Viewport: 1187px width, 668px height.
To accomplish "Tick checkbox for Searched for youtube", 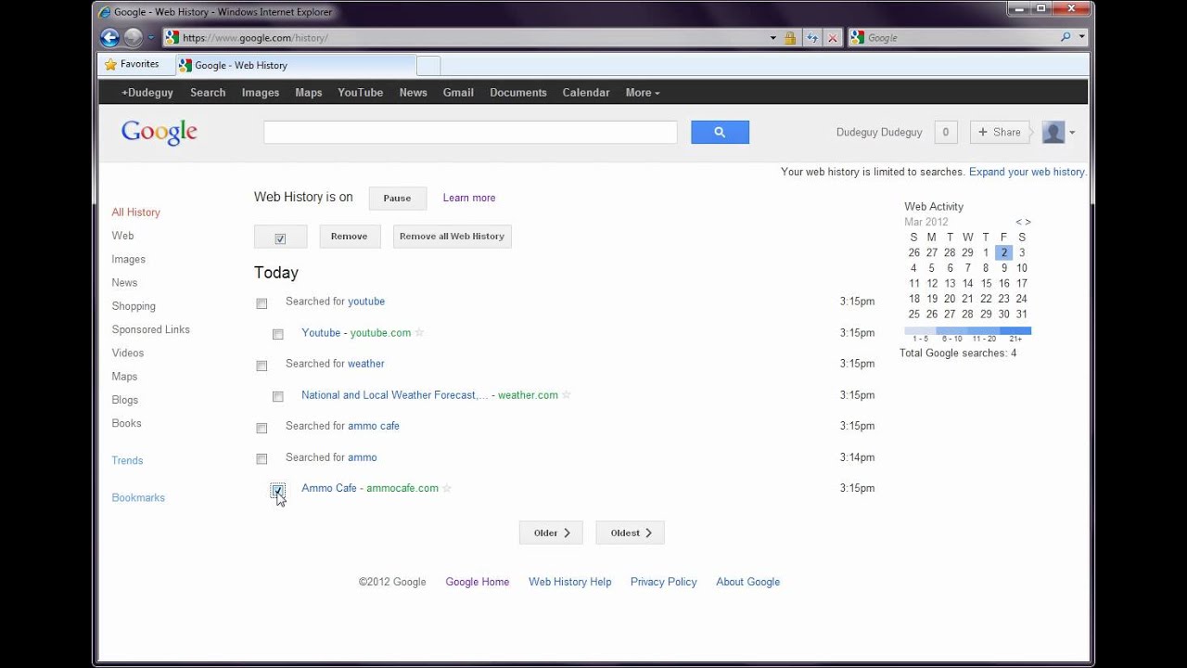I will click(x=262, y=303).
